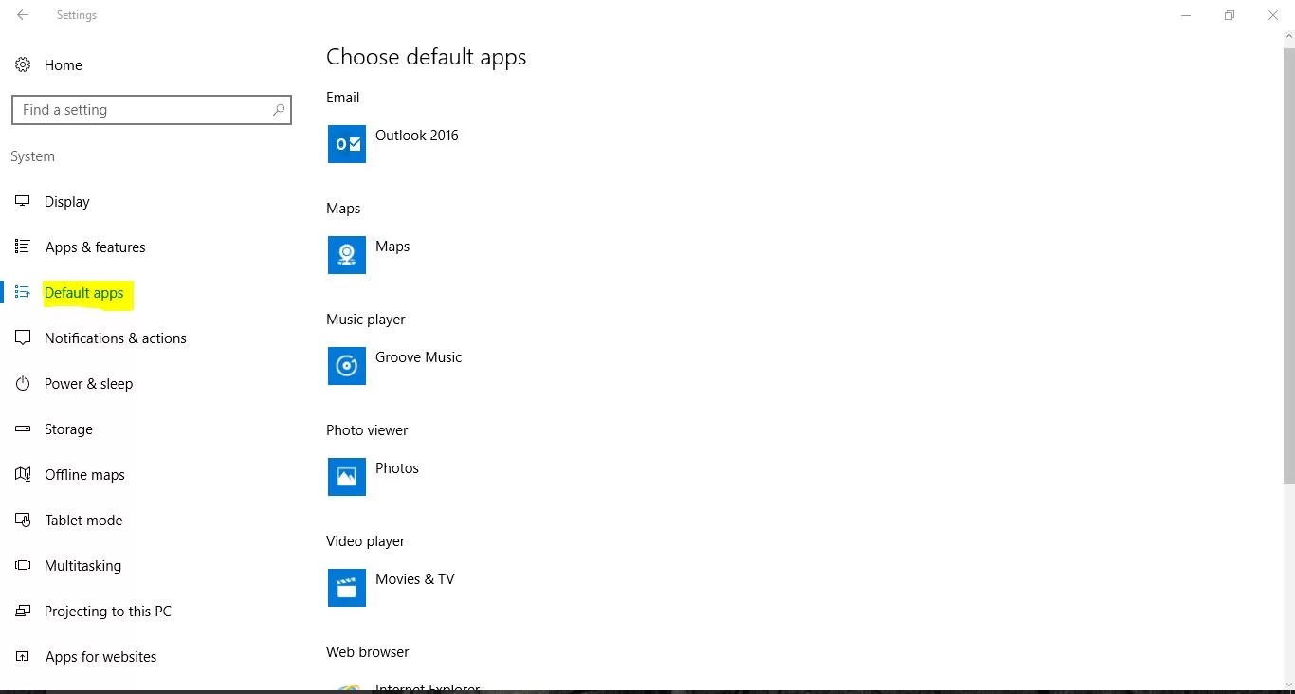Change default photo viewer Photos
Image resolution: width=1295 pixels, height=694 pixels.
point(397,468)
